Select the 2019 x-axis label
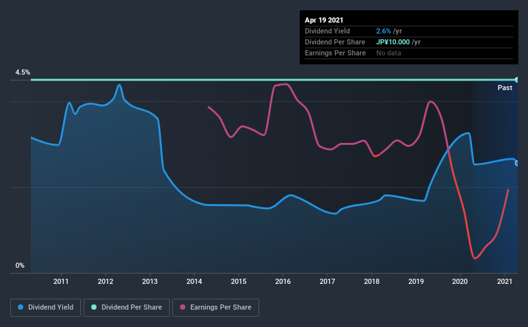Image resolution: width=528 pixels, height=327 pixels. pos(416,281)
